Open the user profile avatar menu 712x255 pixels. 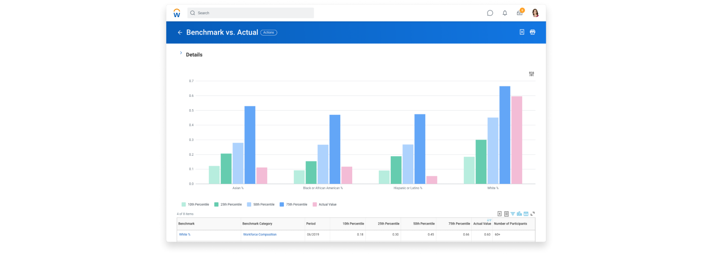tap(535, 13)
